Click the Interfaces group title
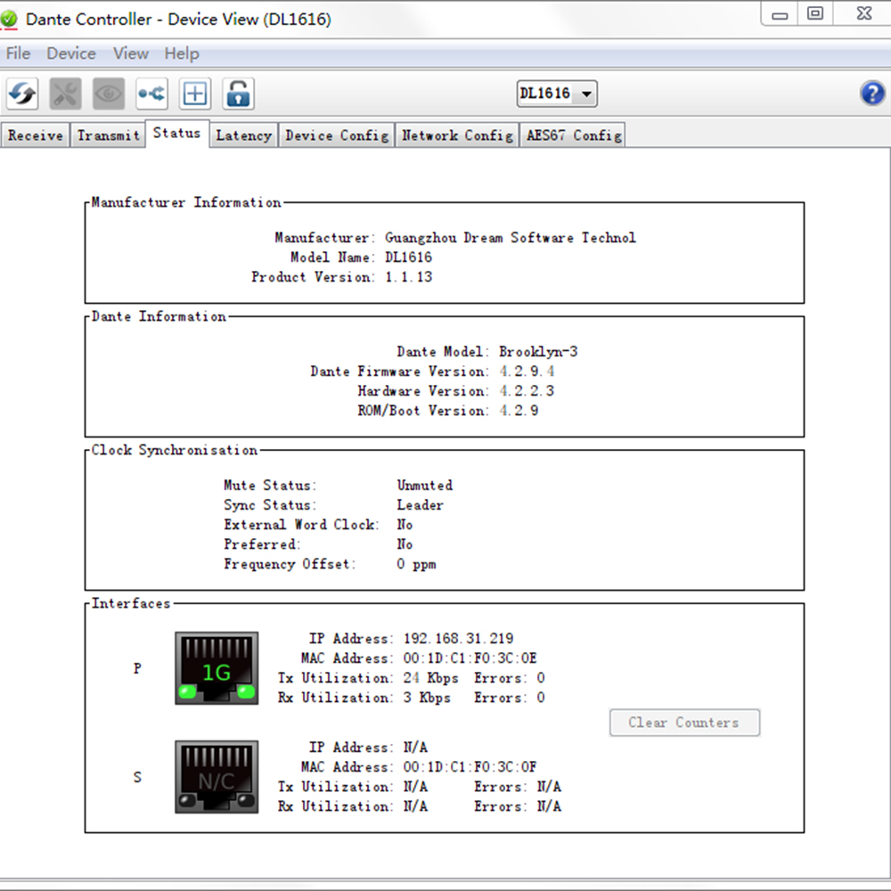Screen dimensions: 891x891 coord(131,603)
